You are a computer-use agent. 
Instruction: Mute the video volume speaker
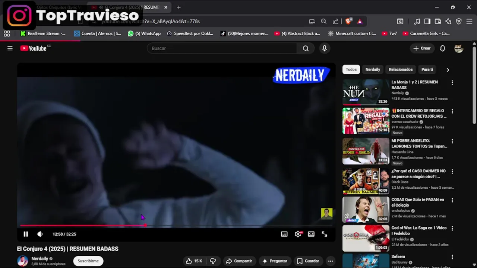(x=40, y=234)
